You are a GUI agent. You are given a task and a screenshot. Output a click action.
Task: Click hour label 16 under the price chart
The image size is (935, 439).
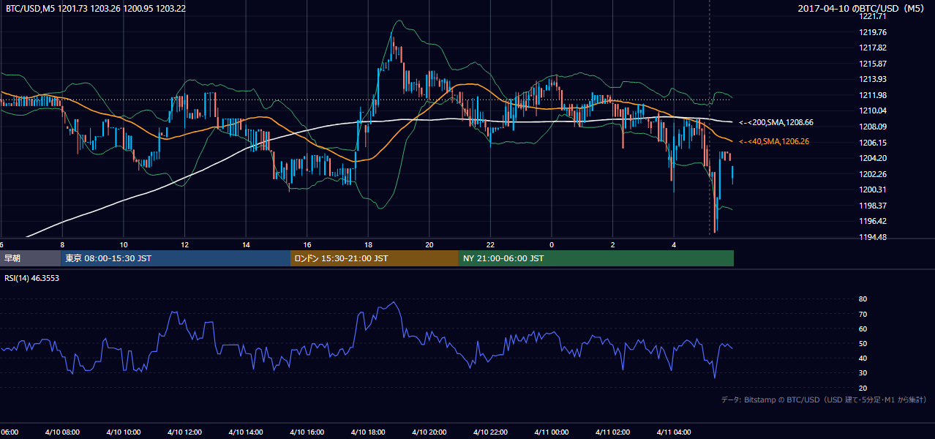(x=307, y=244)
